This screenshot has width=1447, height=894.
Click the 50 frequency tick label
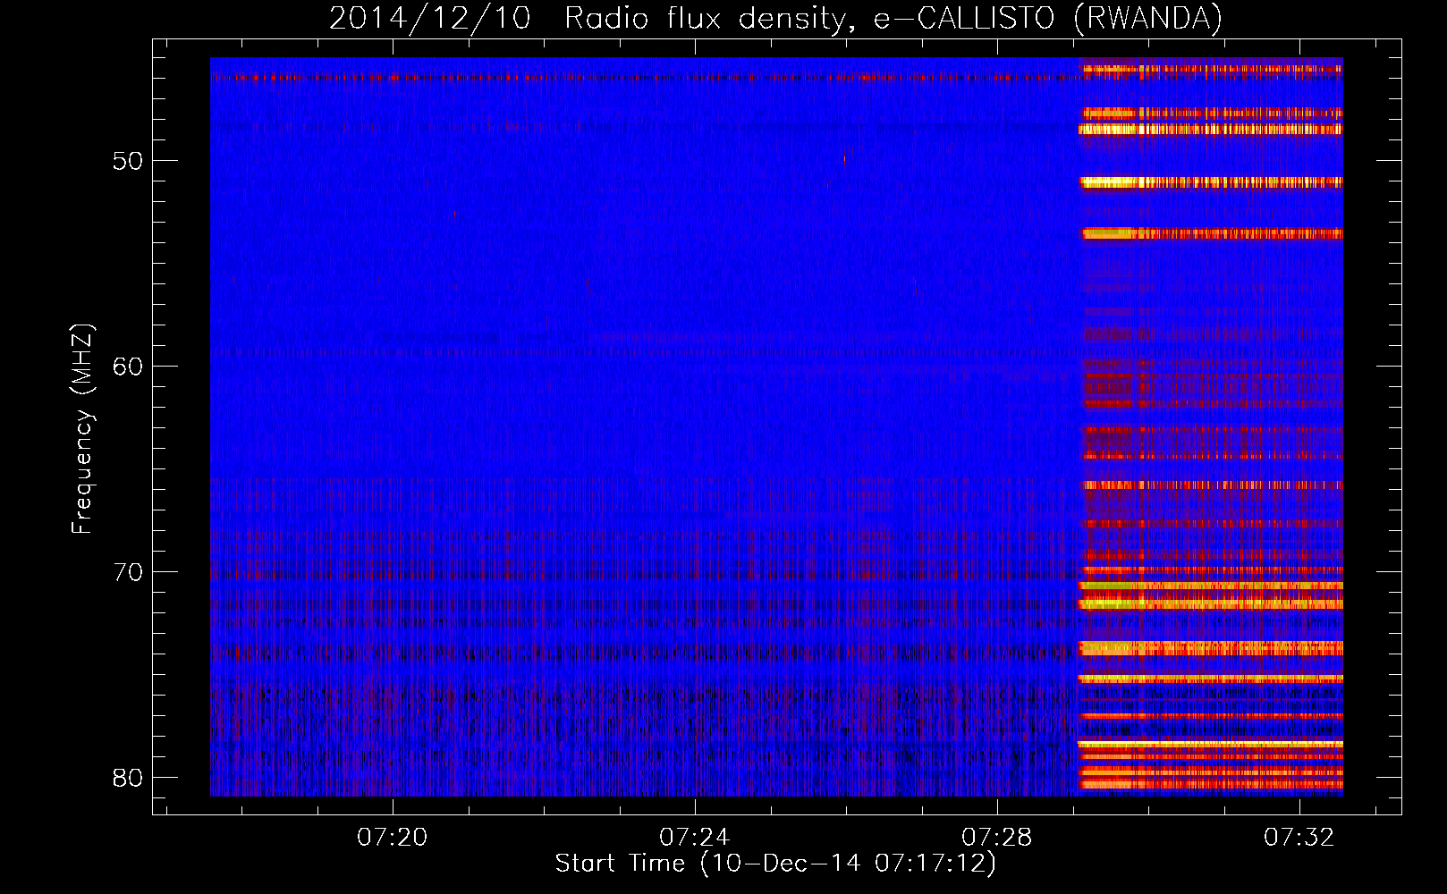tap(129, 161)
